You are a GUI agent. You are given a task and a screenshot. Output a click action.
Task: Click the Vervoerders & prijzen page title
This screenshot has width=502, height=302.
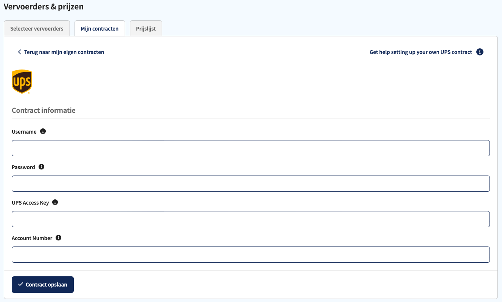(x=44, y=6)
